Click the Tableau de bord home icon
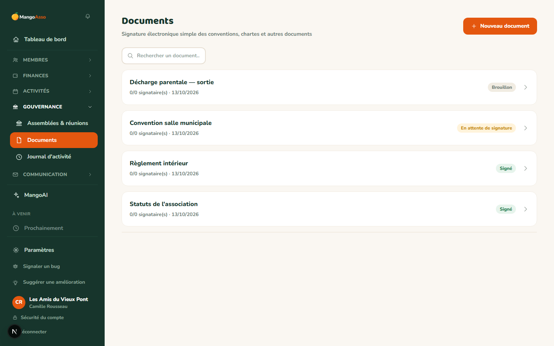Screen dimensions: 554x346 click(16, 40)
